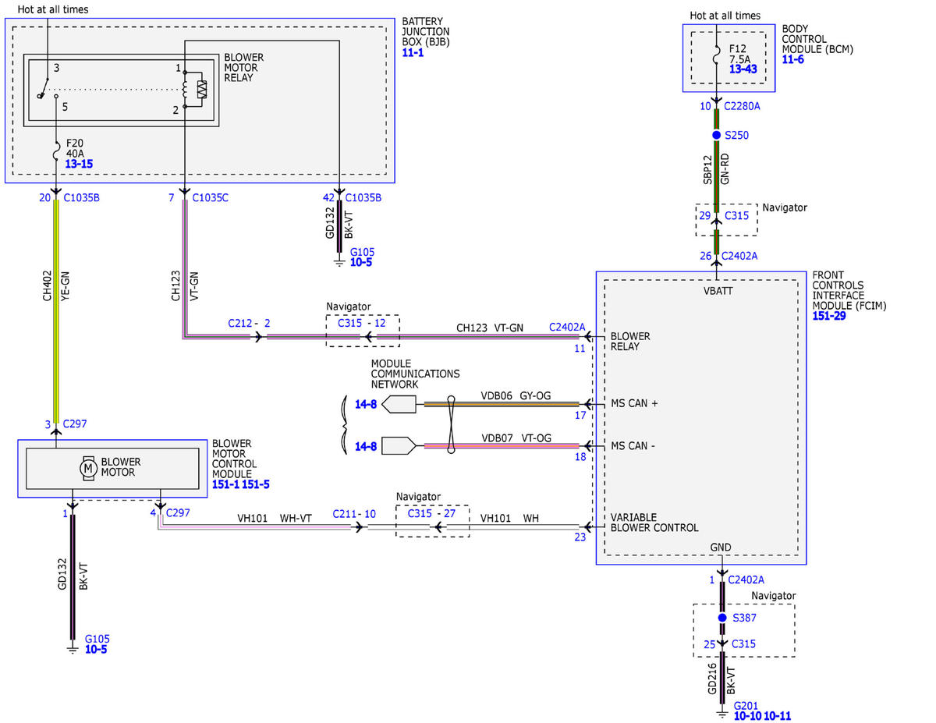Select the VBATT pin label in FCIM

coord(720,292)
